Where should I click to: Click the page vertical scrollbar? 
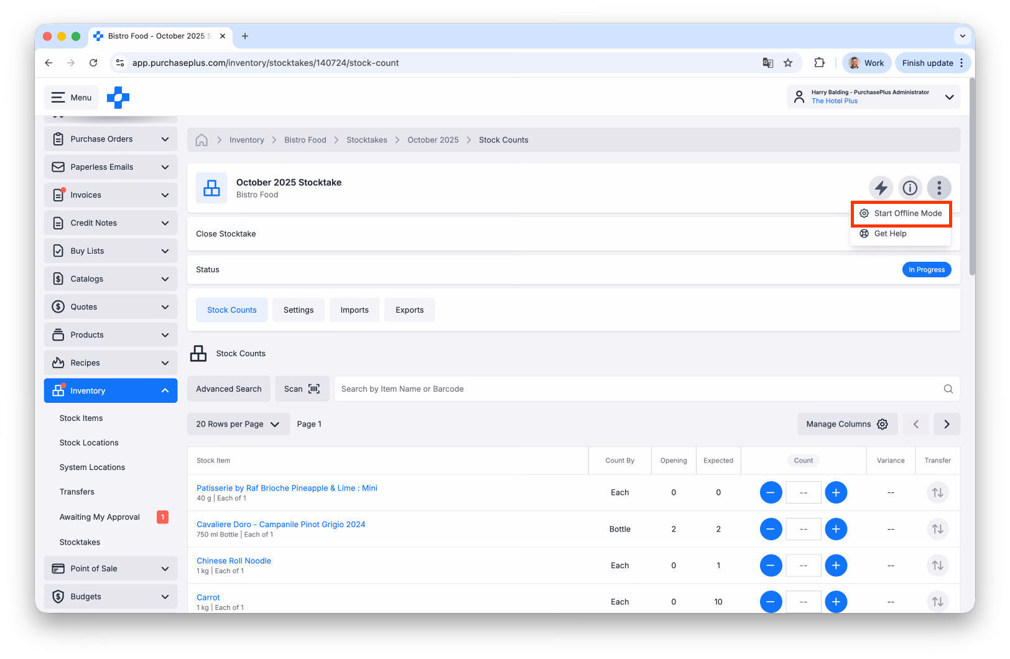point(972,177)
